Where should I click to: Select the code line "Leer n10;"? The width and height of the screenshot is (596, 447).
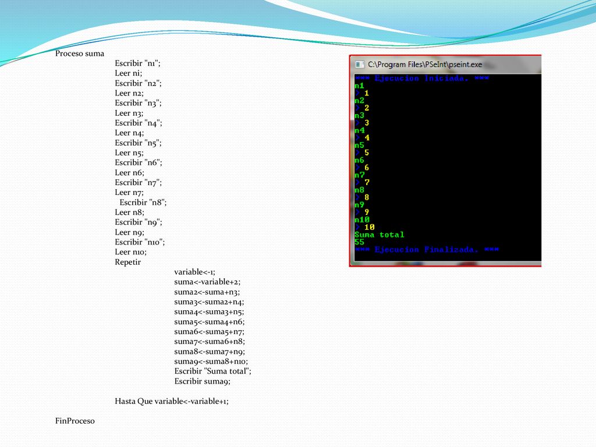[x=131, y=252]
